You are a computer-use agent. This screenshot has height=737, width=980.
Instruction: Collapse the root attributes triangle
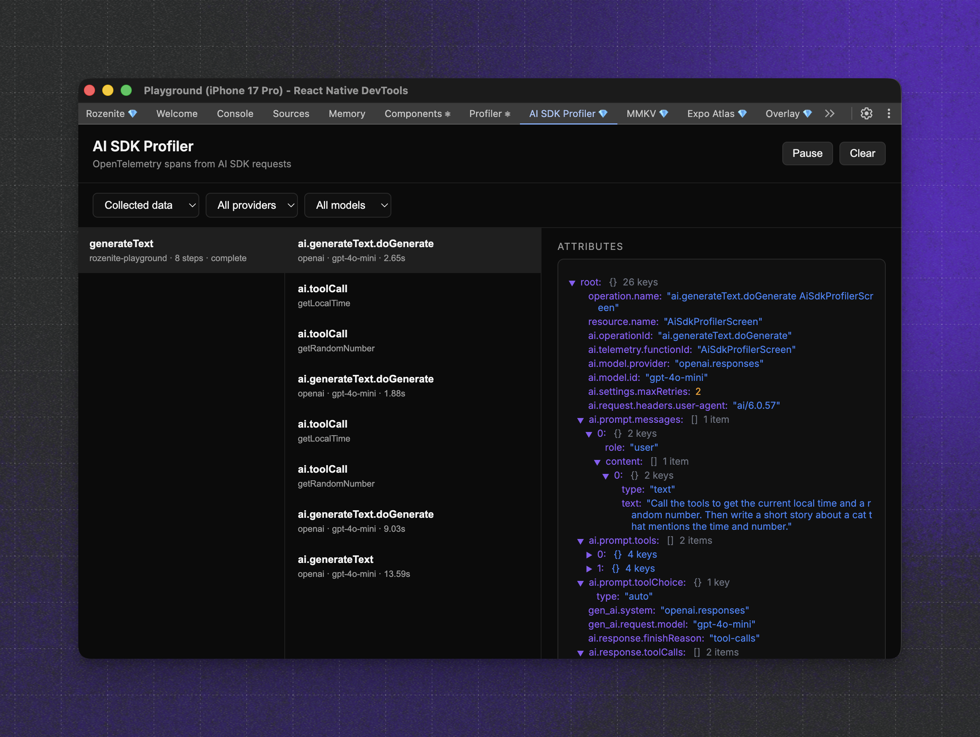572,283
